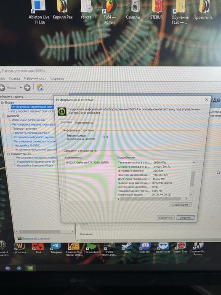Viewport: 221px width, 295px height.
Task: Select NVIDIA GeForce RTX 2060 SUPER component
Action: [88, 163]
